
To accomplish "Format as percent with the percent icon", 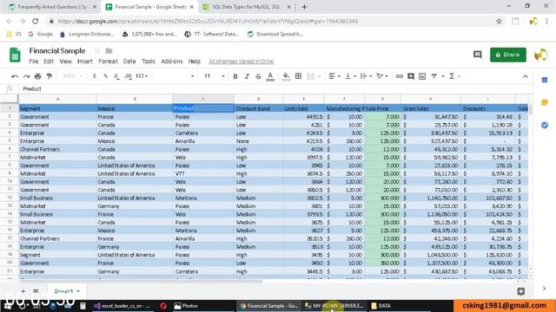I will pyautogui.click(x=105, y=76).
